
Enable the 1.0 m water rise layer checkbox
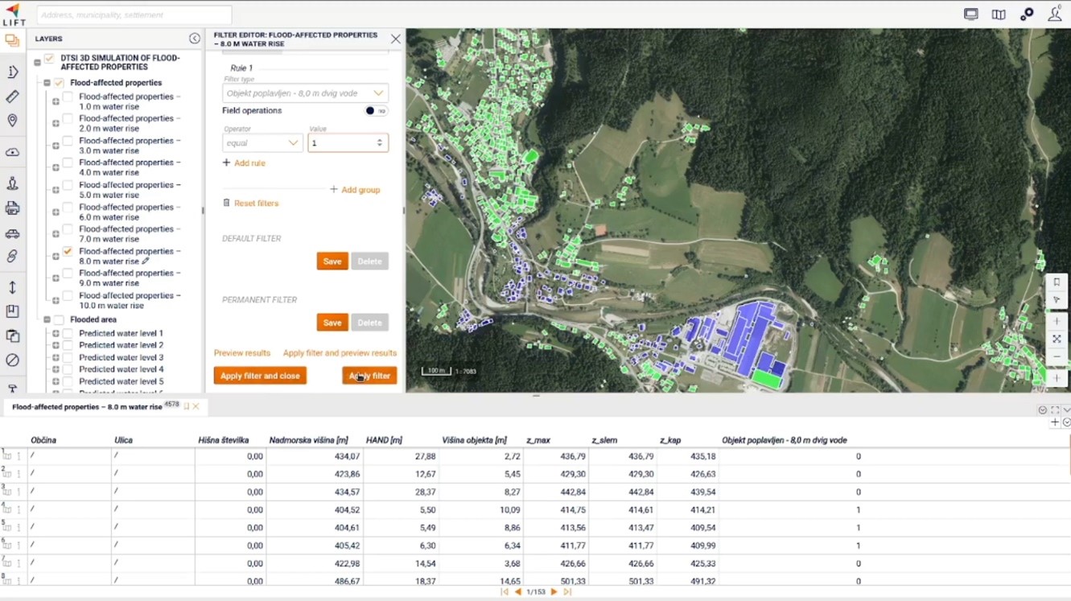(68, 97)
